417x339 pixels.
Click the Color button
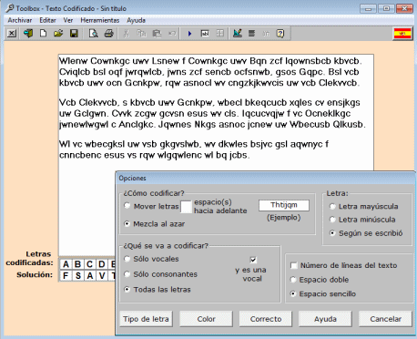coord(206,319)
